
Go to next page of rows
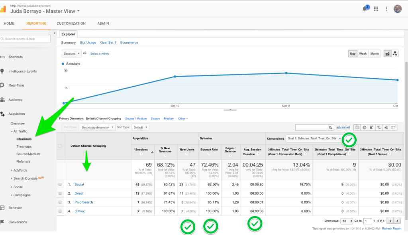tap(397, 221)
